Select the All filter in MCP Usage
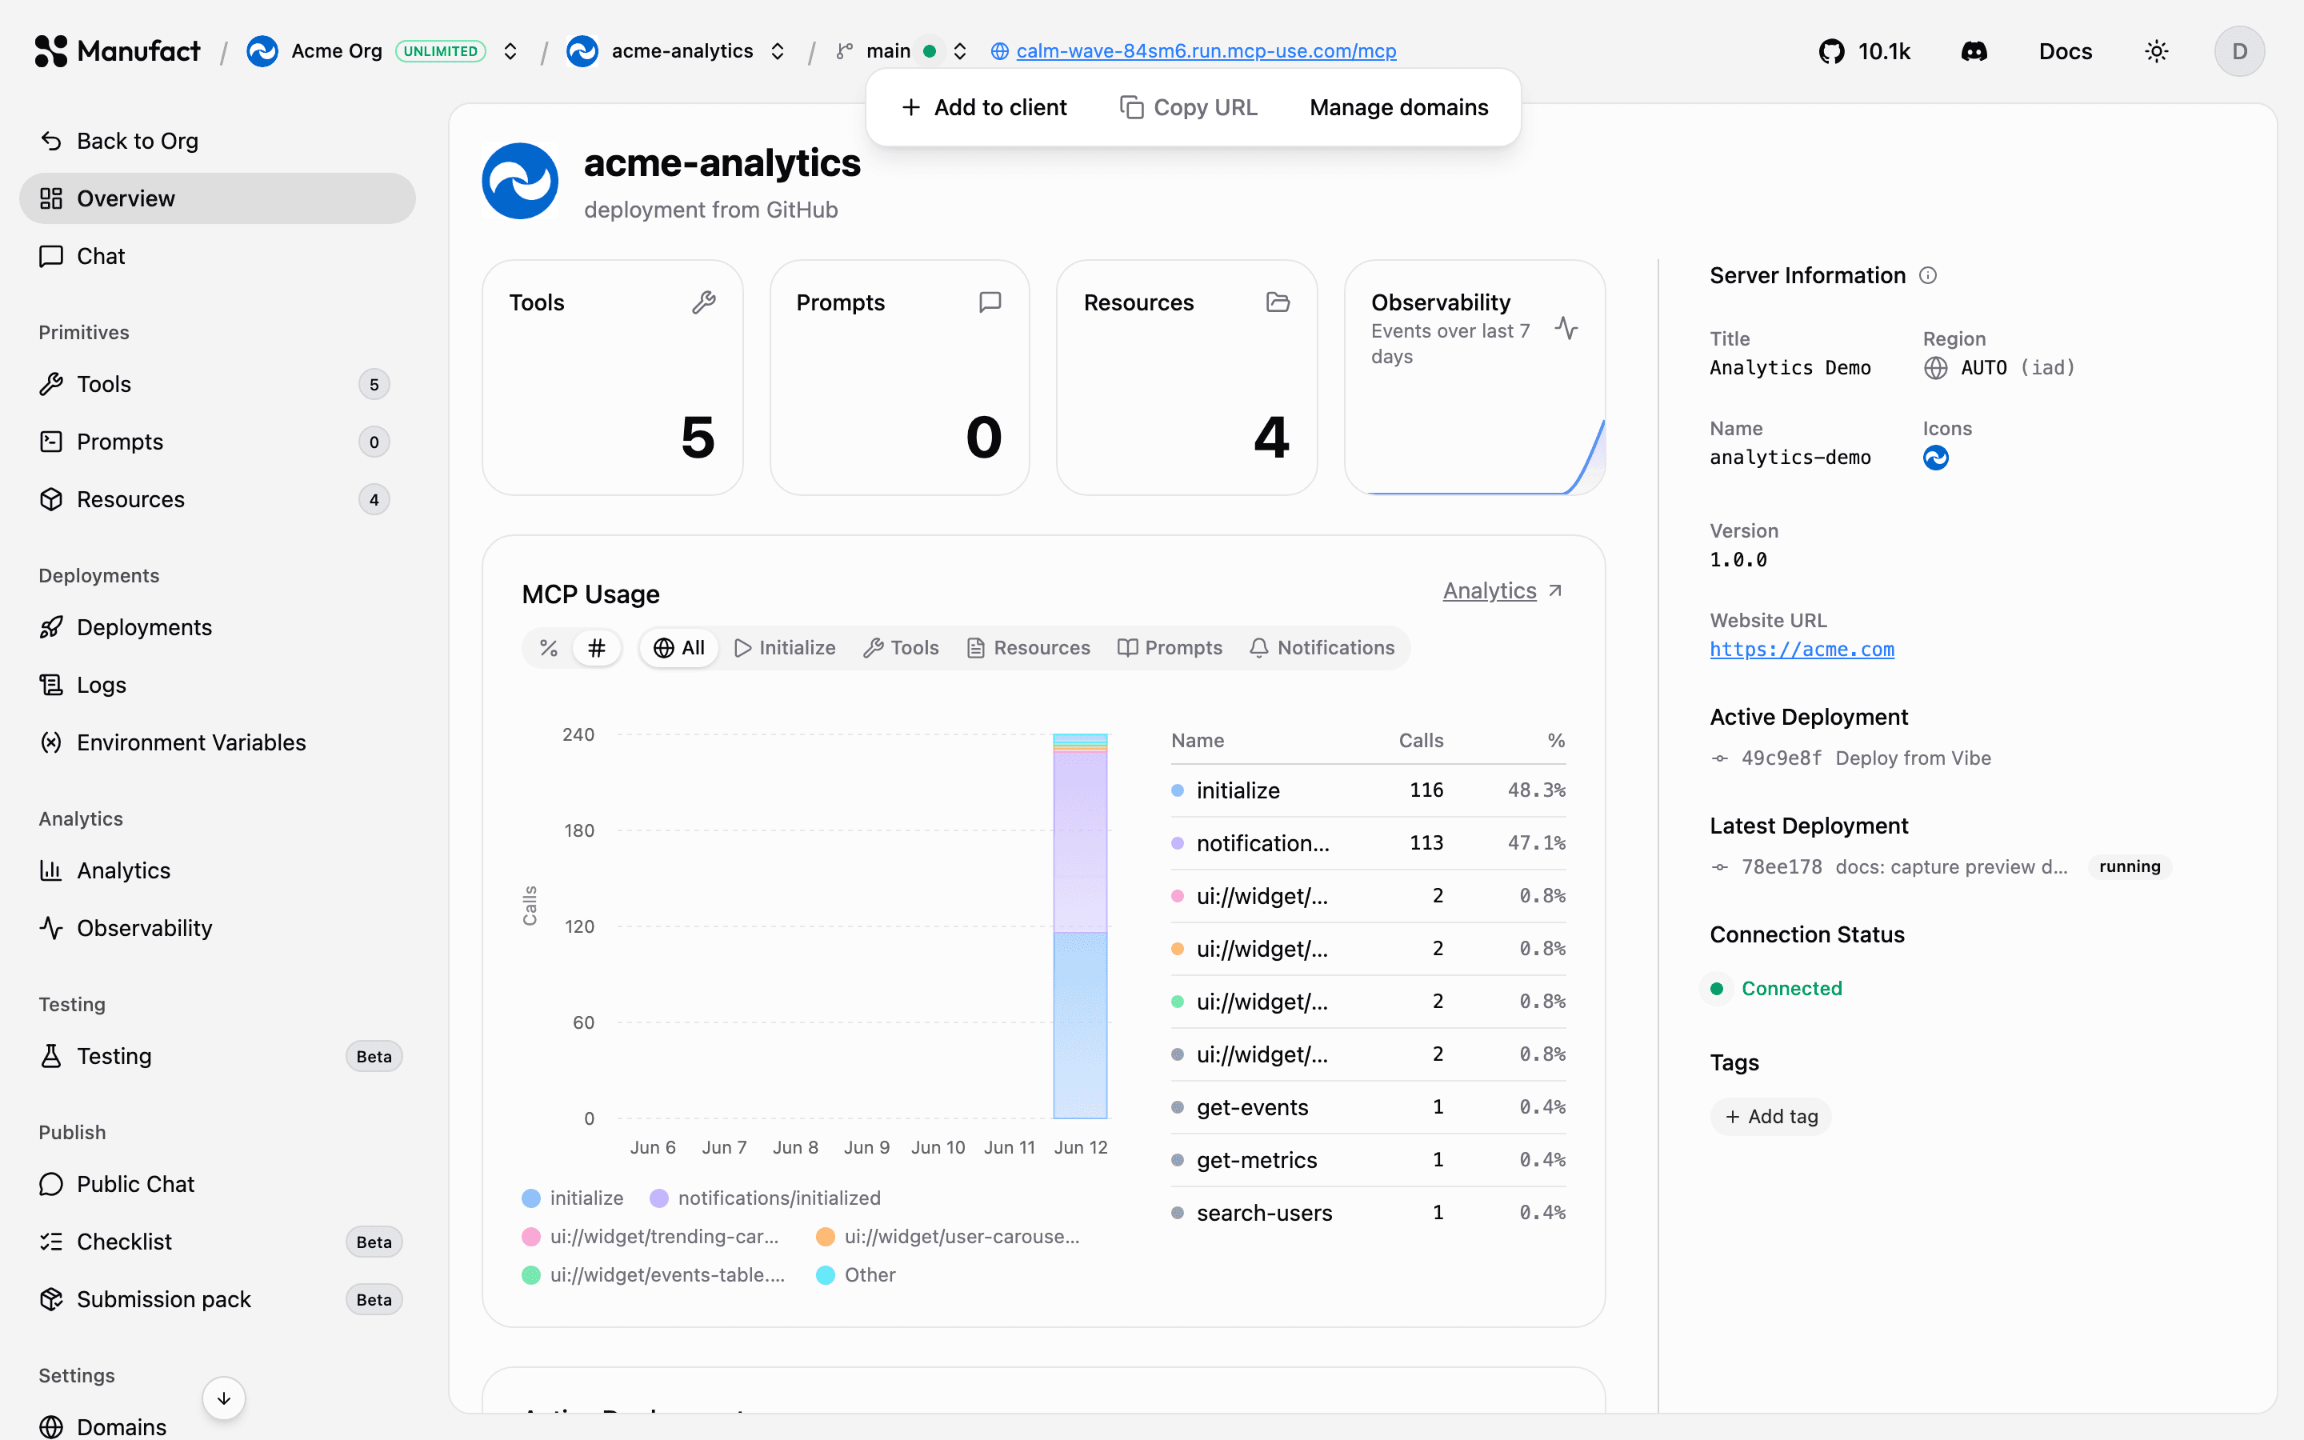This screenshot has width=2304, height=1440. click(679, 648)
